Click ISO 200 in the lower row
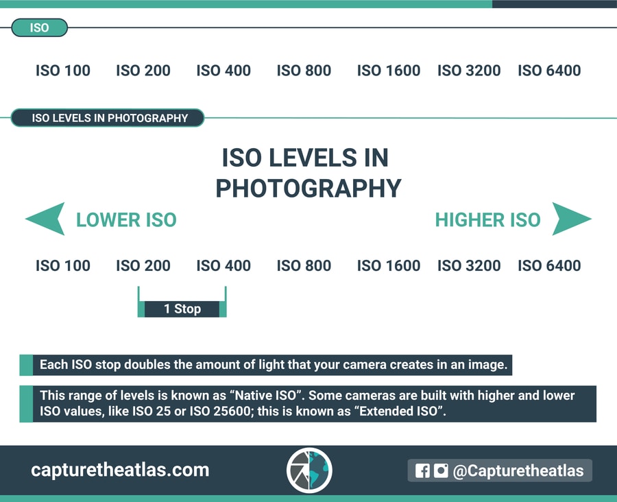The image size is (617, 502). click(143, 265)
